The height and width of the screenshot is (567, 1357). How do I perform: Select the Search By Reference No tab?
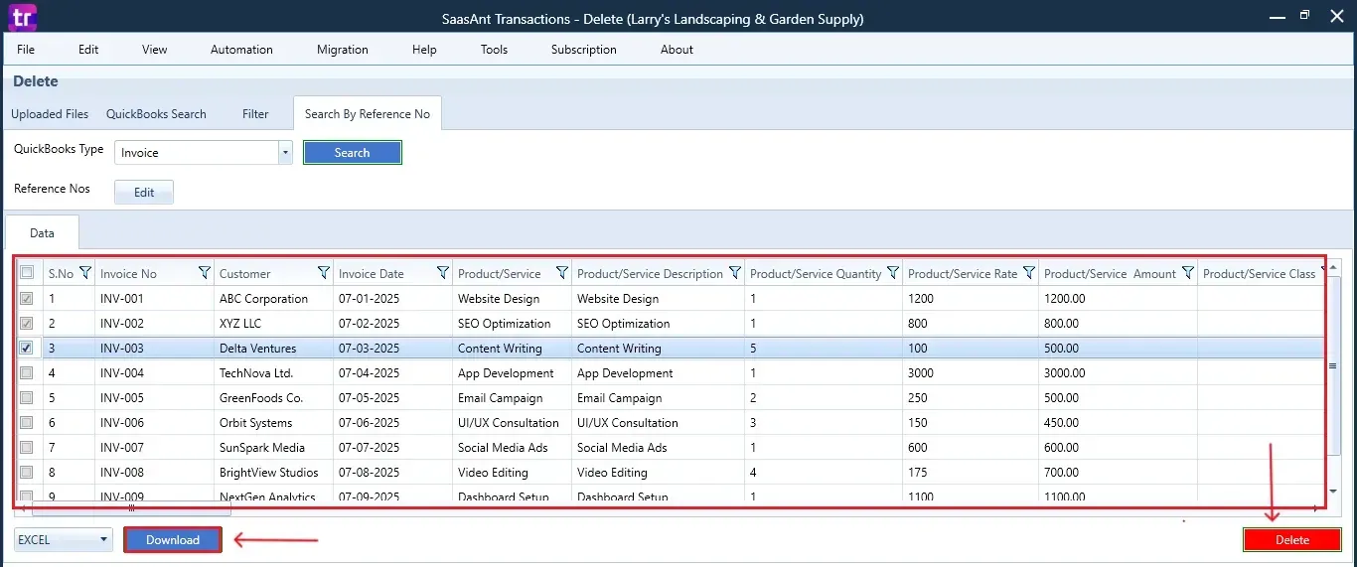pyautogui.click(x=368, y=114)
